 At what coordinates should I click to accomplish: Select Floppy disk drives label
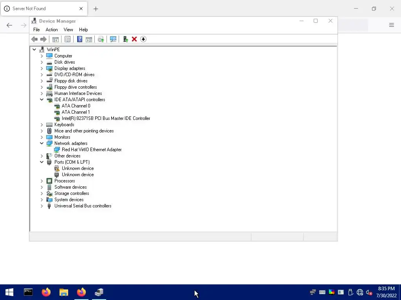click(x=71, y=81)
